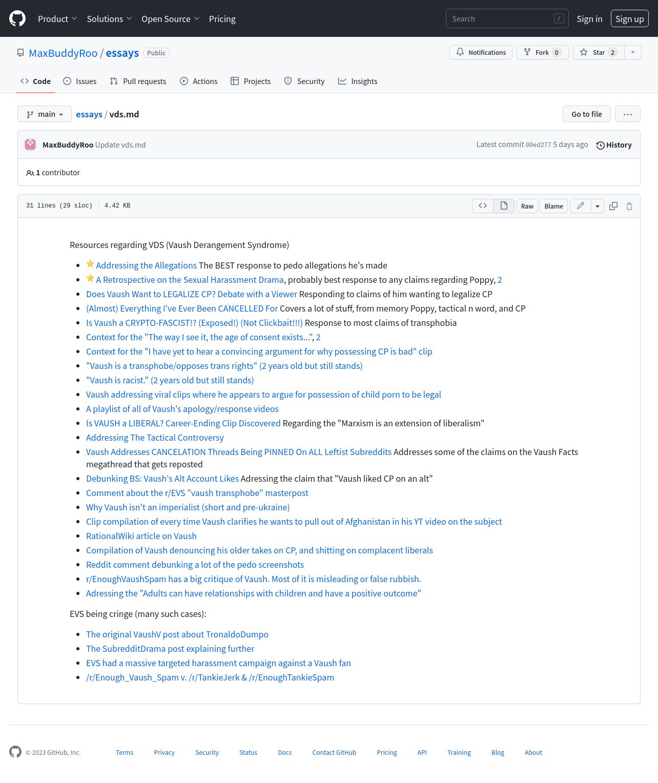Screen dimensions: 658x783
Task: Edit this file with pencil icon
Action: (581, 205)
